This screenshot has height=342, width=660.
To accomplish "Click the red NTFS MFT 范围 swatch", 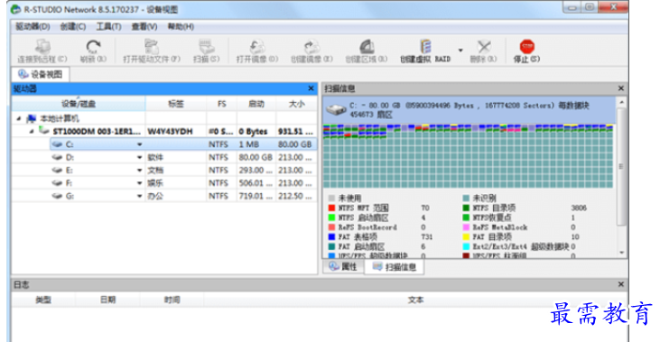I will point(331,208).
